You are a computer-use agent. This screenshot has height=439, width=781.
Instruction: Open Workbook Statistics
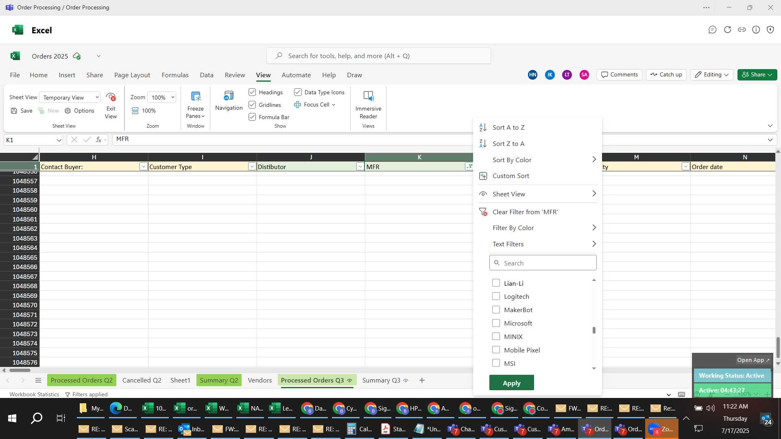[x=34, y=394]
